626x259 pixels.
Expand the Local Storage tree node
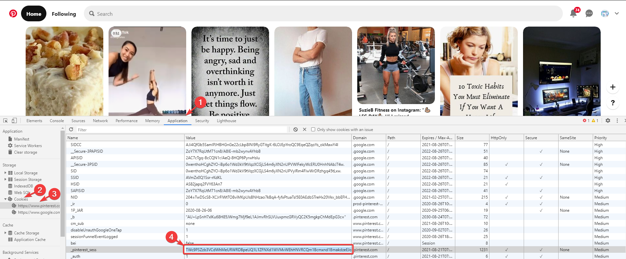click(x=5, y=173)
